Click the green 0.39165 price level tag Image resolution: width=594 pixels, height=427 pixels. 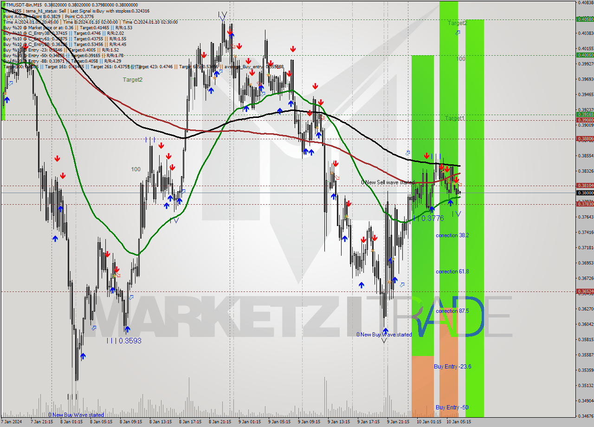(x=585, y=114)
